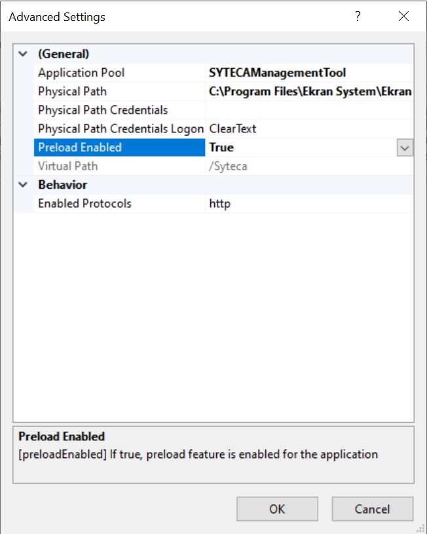Select the Physical Path property row
This screenshot has height=534, width=427.
click(x=72, y=92)
